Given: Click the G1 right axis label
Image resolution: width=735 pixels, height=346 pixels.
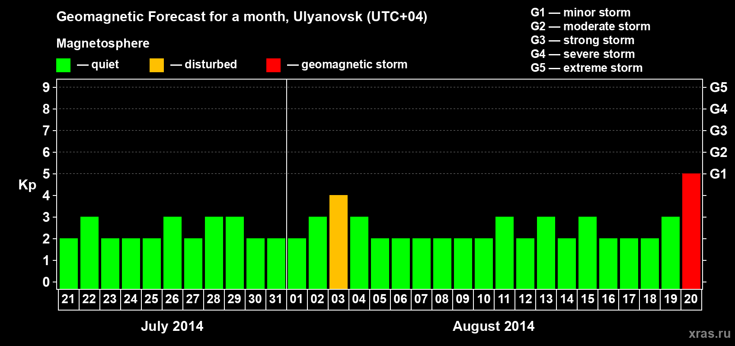Looking at the screenshot, I should tap(718, 174).
